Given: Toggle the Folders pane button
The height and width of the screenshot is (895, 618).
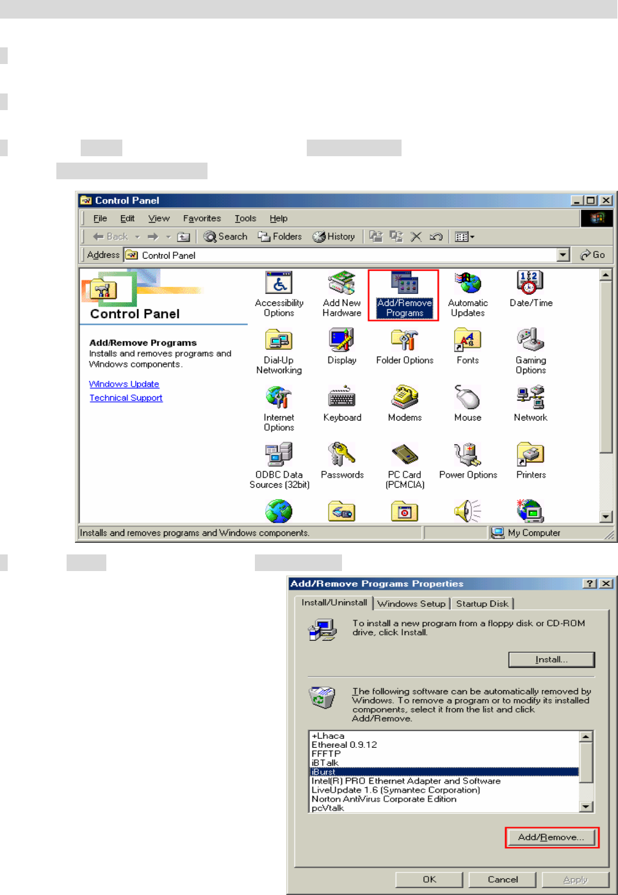Looking at the screenshot, I should (280, 236).
